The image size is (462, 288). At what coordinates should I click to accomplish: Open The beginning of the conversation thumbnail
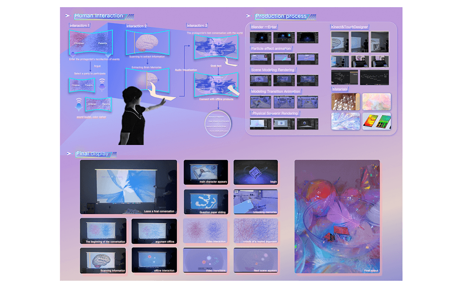point(103,231)
